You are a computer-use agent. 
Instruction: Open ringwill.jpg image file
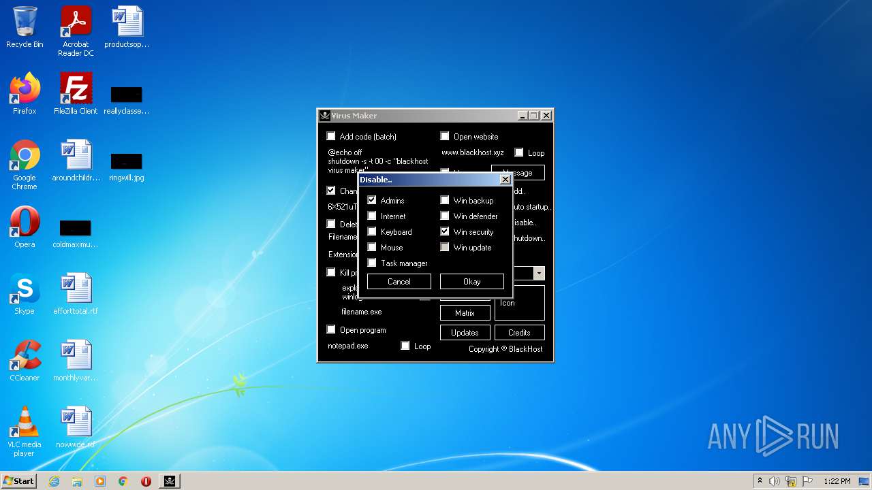pyautogui.click(x=127, y=165)
